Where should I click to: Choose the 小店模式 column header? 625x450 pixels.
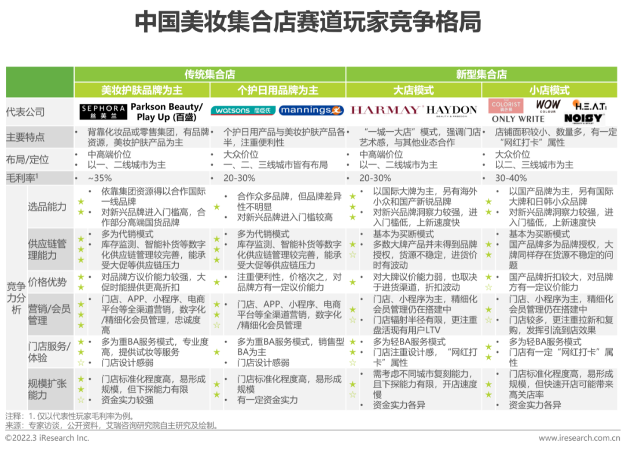(550, 90)
